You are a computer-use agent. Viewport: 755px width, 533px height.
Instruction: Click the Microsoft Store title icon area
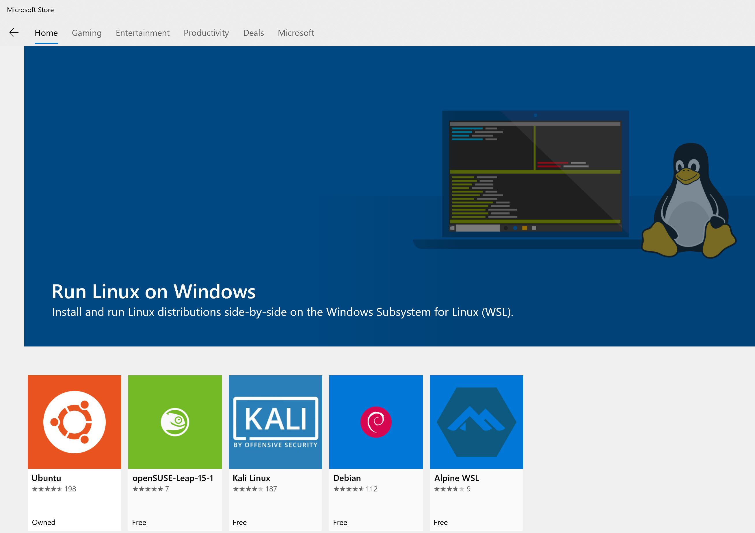click(30, 10)
